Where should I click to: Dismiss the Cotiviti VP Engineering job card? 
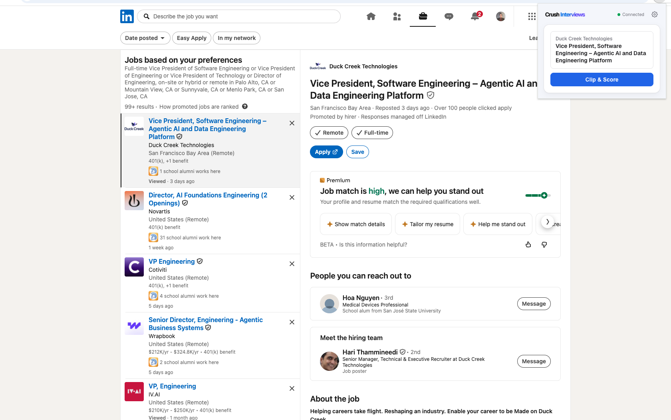coord(292,264)
